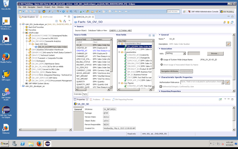
Task: Click the Open Perspective icon
Action: click(184, 12)
